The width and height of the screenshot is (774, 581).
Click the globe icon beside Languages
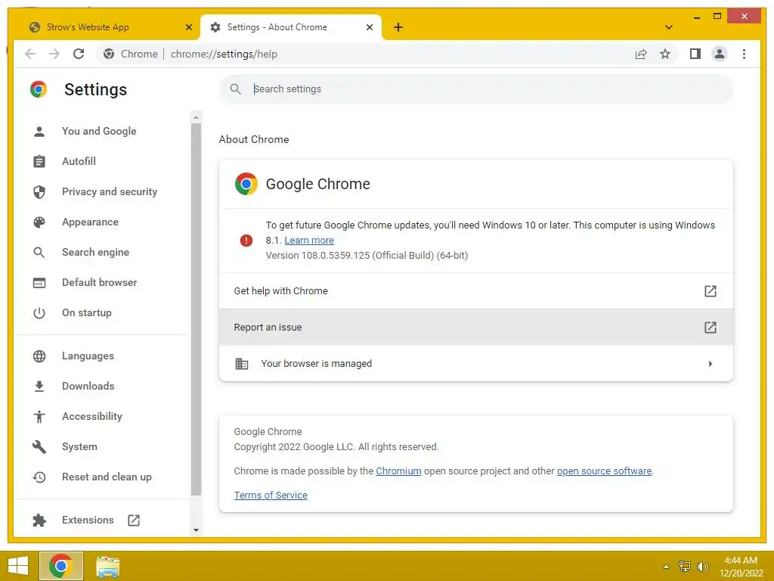point(39,356)
